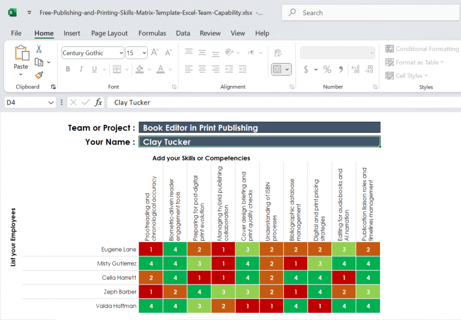
Task: Increase decimal places
Action: coord(355,70)
